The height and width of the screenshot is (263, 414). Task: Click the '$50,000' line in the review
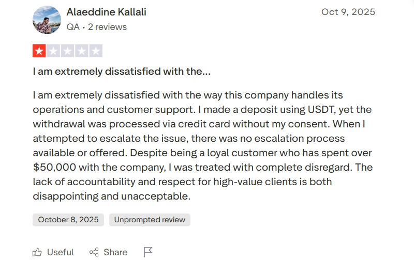coord(202,168)
